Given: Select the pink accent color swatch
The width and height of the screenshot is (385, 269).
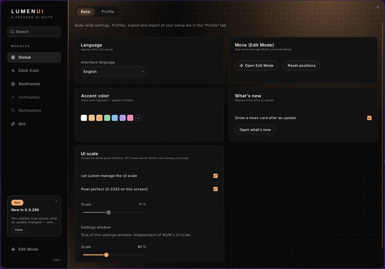Looking at the screenshot, I should [130, 118].
